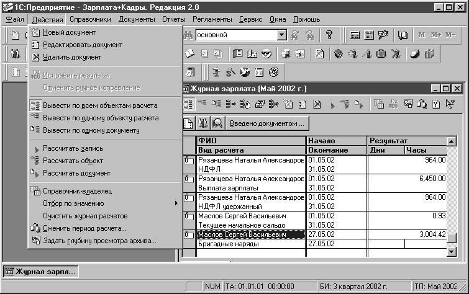Click the M+ memory button
The width and height of the screenshot is (469, 294).
pos(436,35)
